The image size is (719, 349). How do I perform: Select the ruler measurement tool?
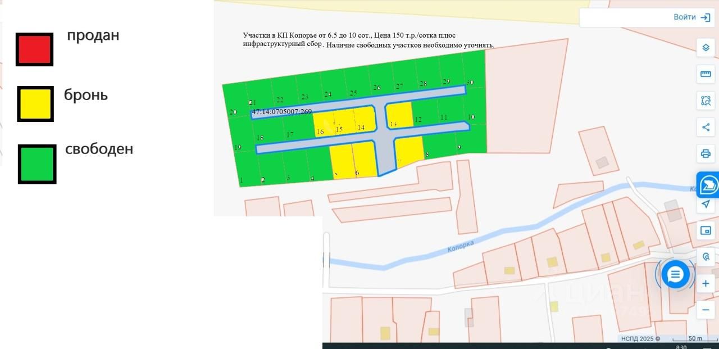pos(706,74)
